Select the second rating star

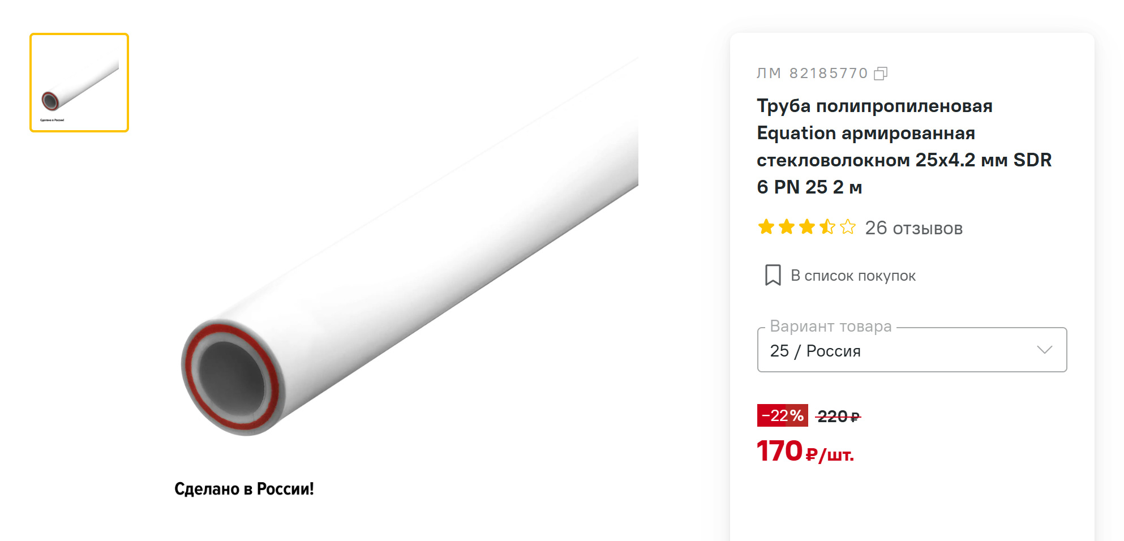coord(787,227)
